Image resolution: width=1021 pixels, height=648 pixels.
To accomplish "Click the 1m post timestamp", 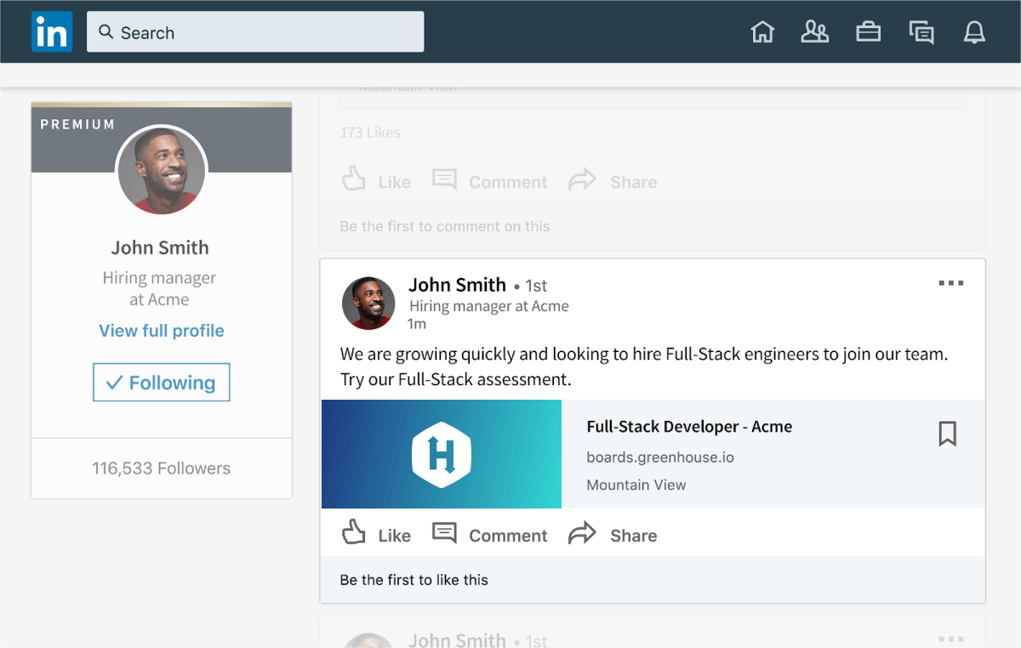I will pos(417,324).
